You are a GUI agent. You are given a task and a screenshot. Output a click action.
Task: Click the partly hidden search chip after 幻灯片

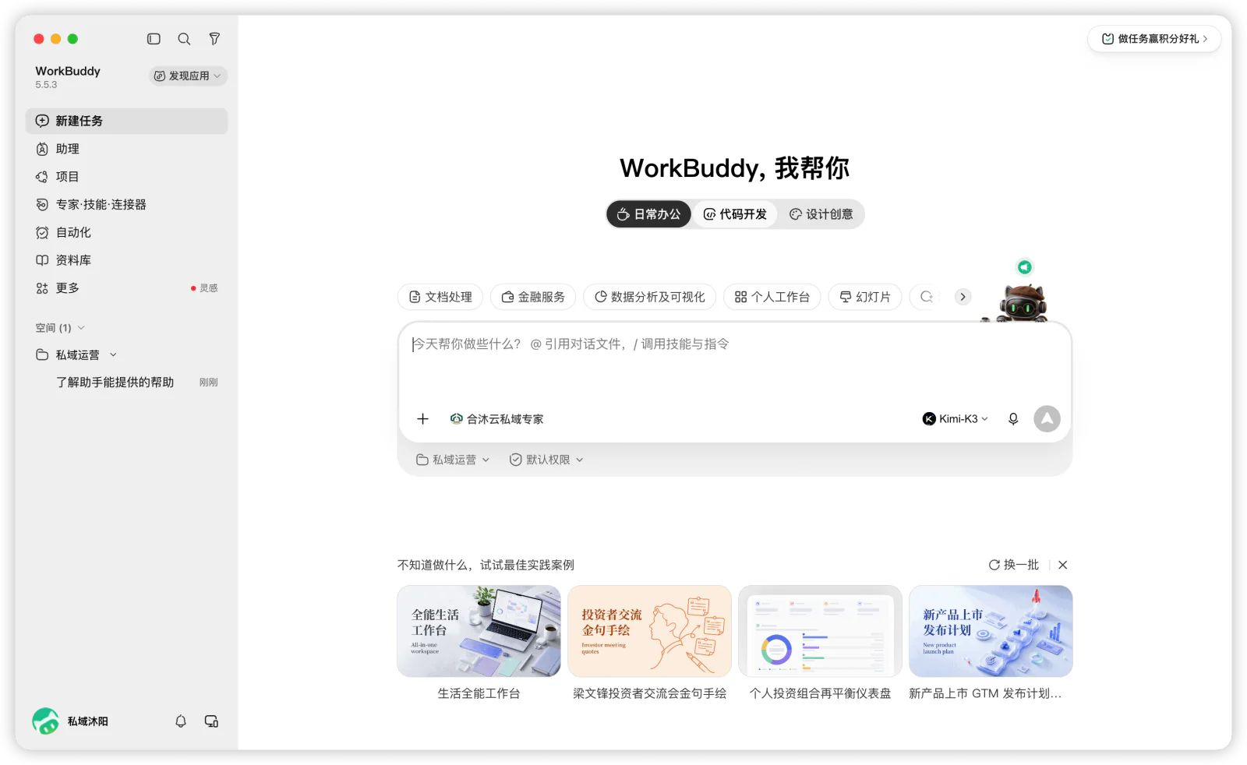click(x=927, y=297)
